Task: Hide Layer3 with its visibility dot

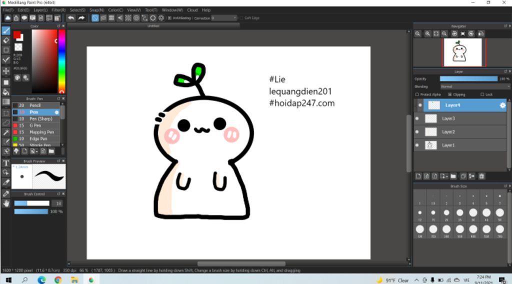Action: click(417, 118)
